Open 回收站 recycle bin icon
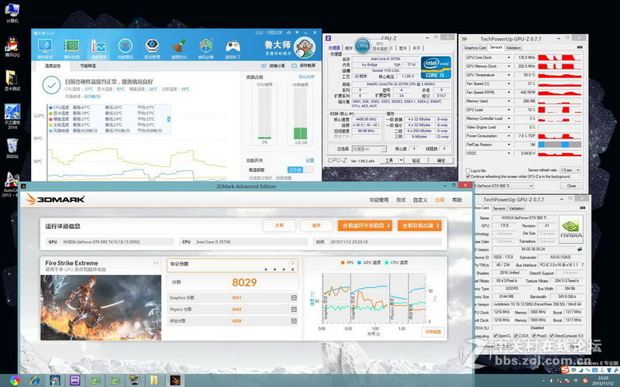 coord(12,149)
